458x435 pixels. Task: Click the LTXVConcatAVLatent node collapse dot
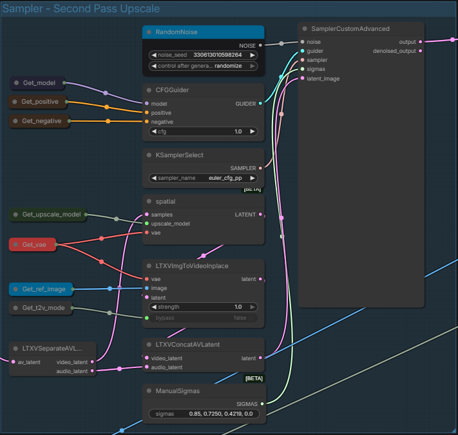click(x=149, y=345)
